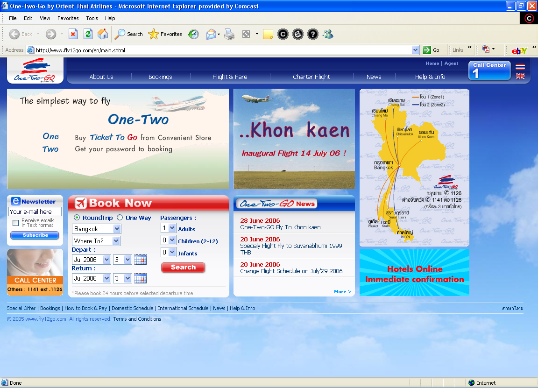
Task: Click the black Comcast C toolbar icon
Action: tap(283, 34)
